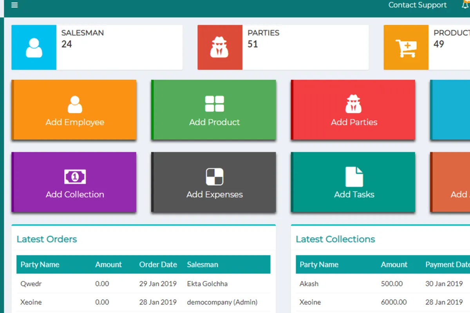The height and width of the screenshot is (313, 470).
Task: Click the Add Tasks document icon
Action: 354,177
